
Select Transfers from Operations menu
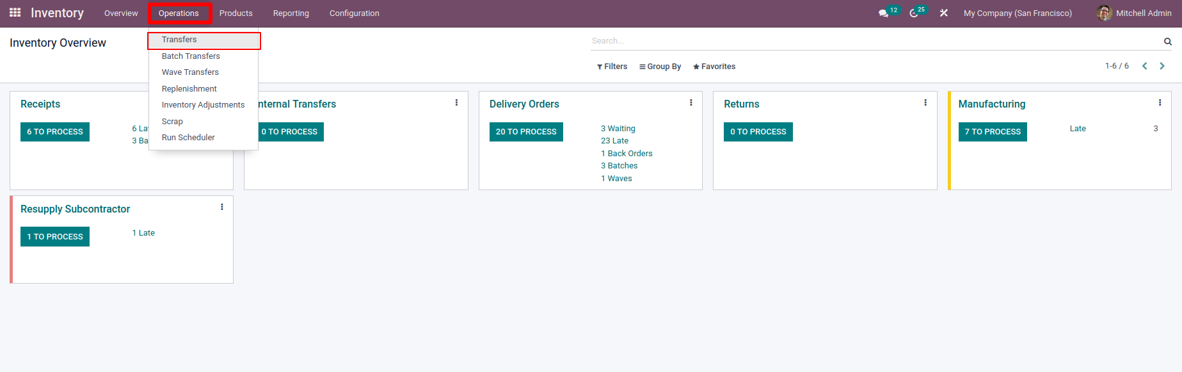click(x=204, y=40)
